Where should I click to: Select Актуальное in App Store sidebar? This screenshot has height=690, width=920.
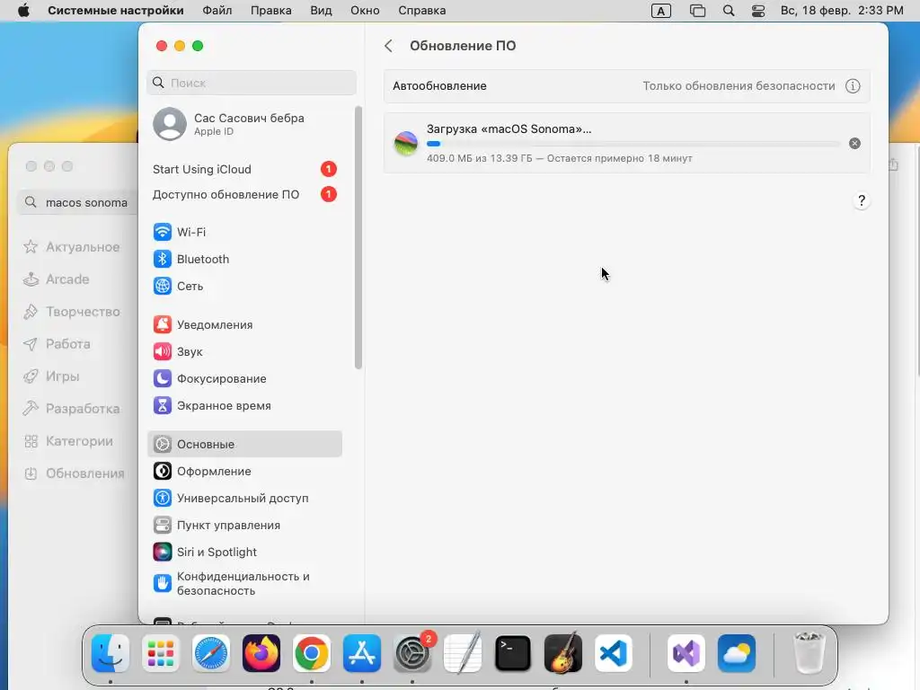pos(72,247)
